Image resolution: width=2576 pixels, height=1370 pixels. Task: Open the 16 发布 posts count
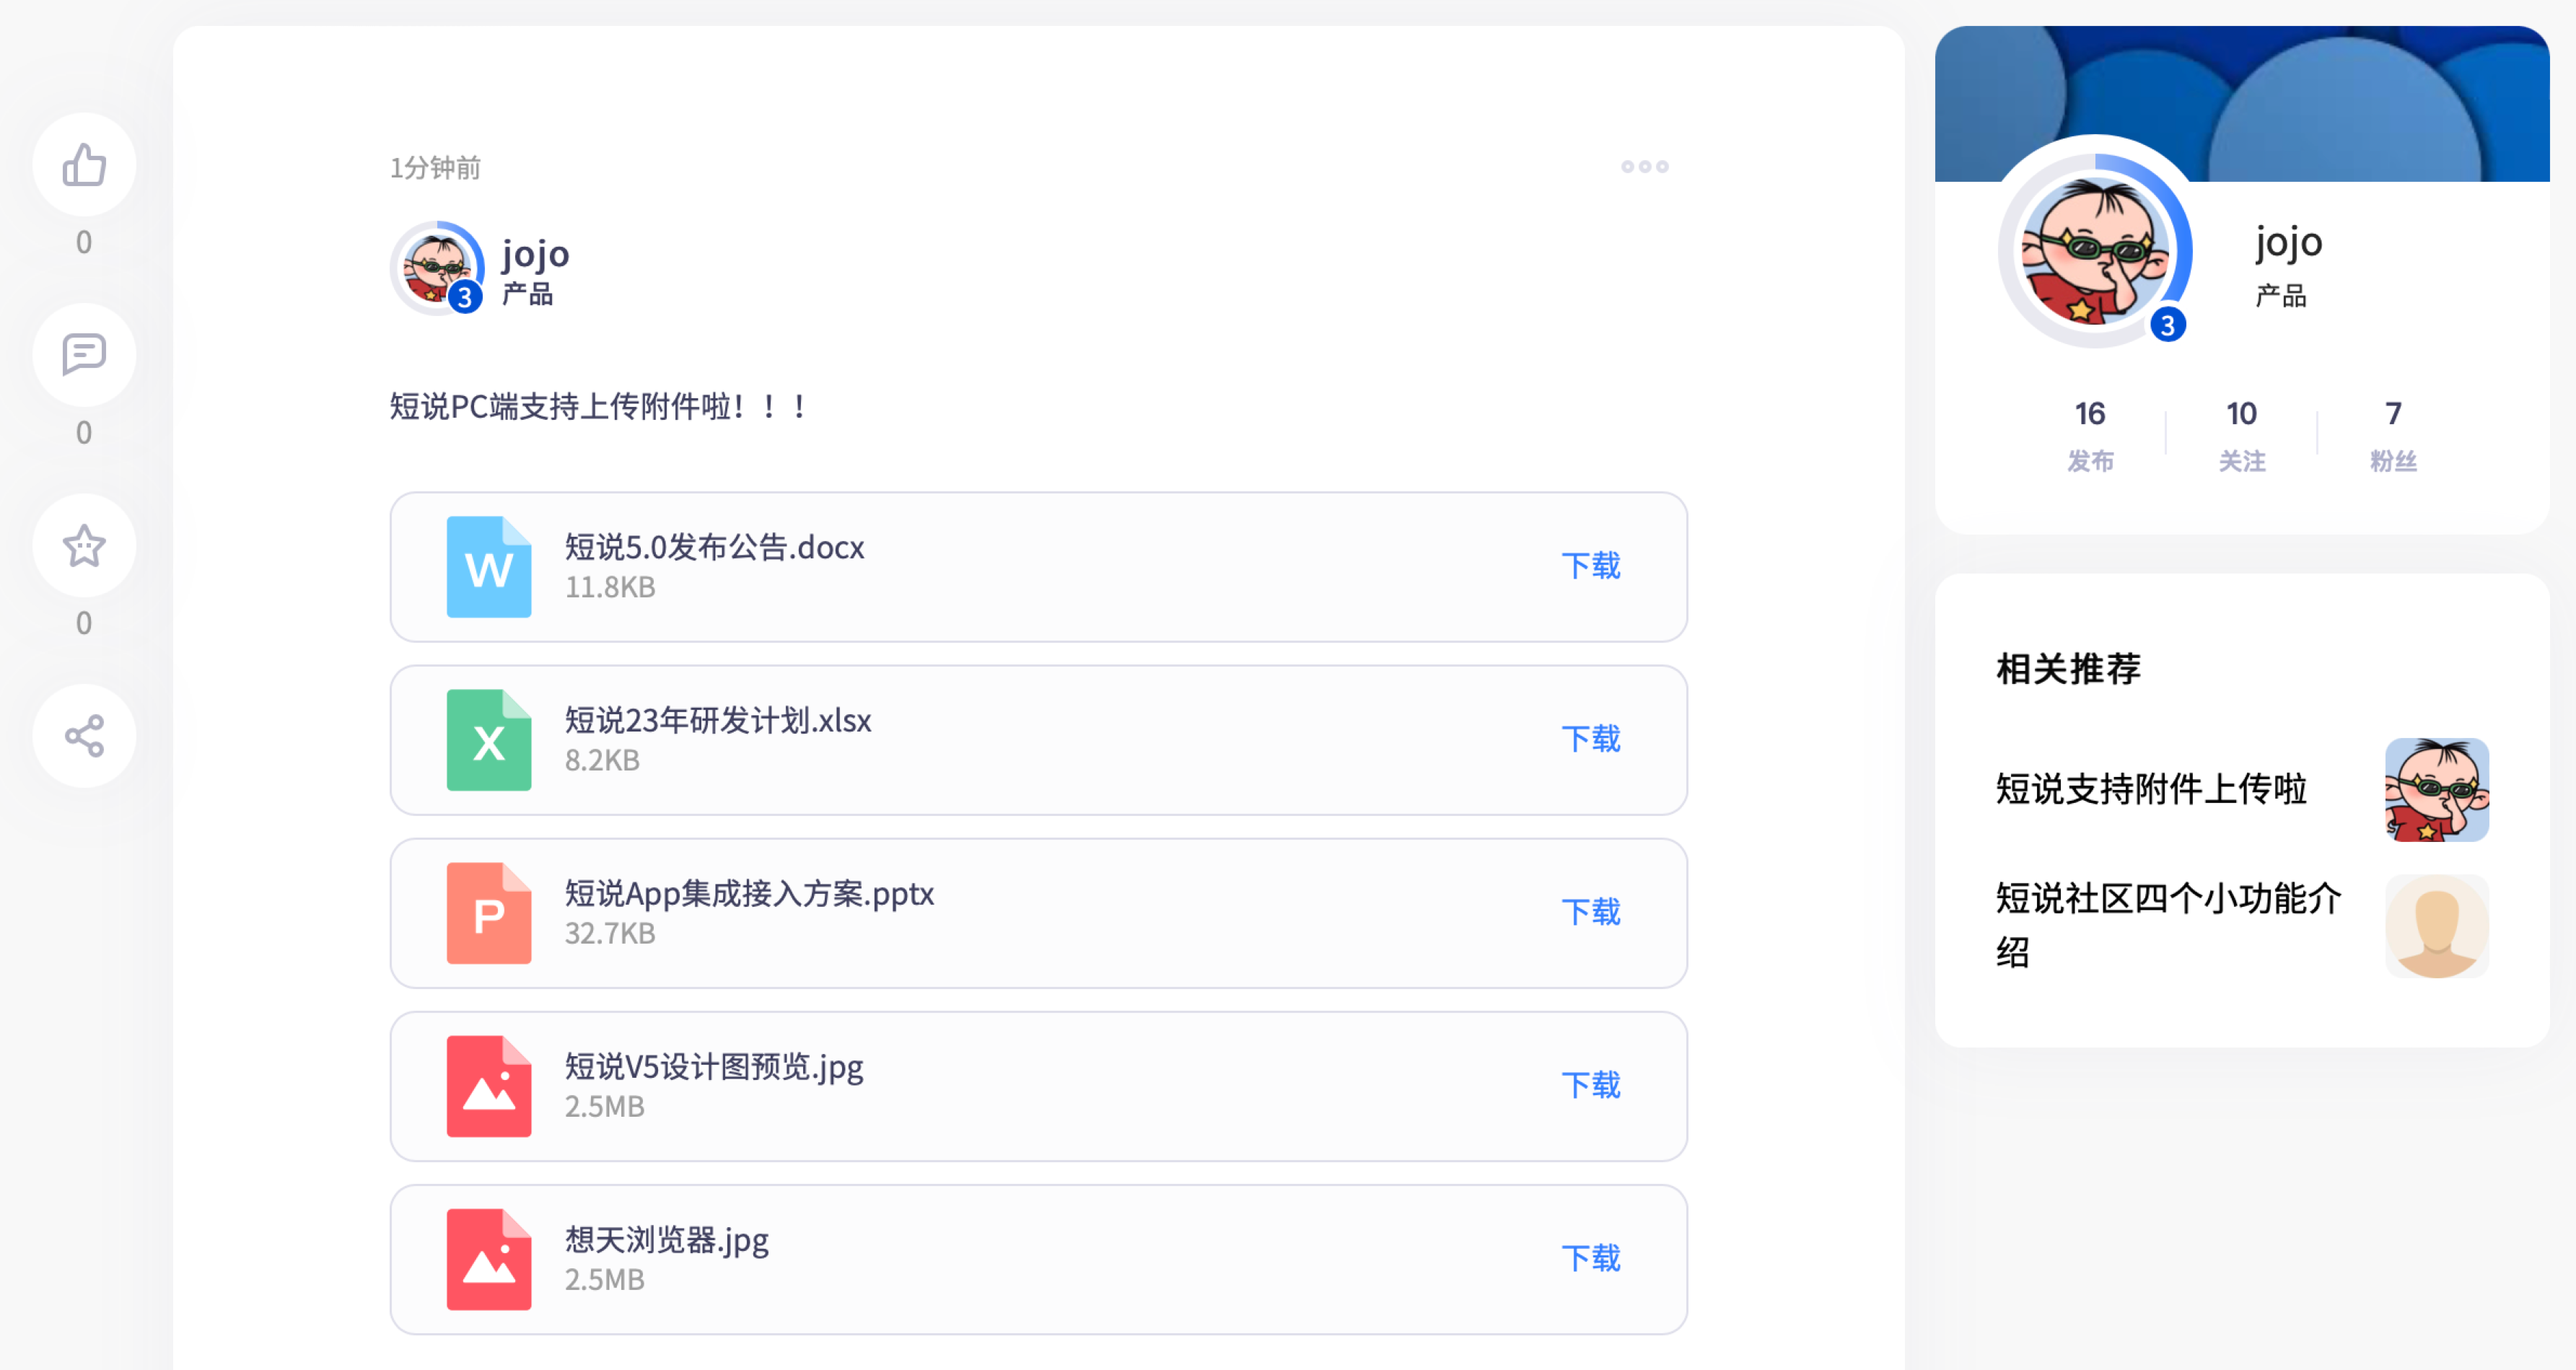(2090, 435)
